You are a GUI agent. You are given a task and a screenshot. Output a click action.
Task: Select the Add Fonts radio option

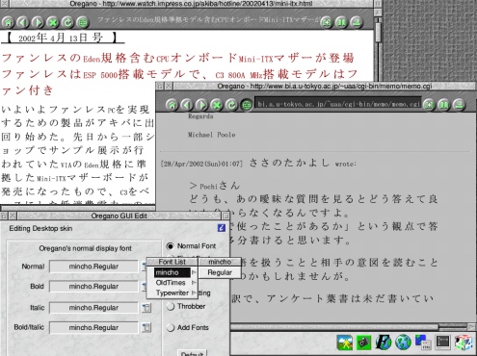click(x=170, y=327)
